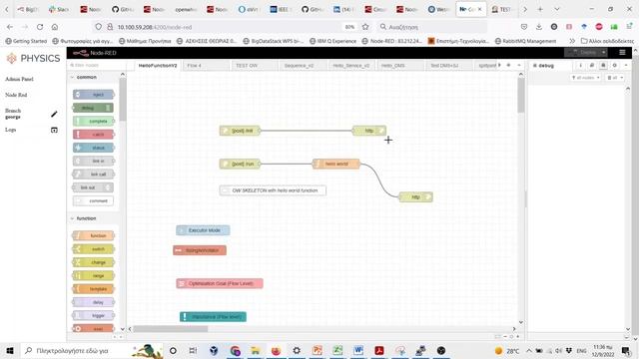
Task: Select the delay node in the palette
Action: pos(93,302)
